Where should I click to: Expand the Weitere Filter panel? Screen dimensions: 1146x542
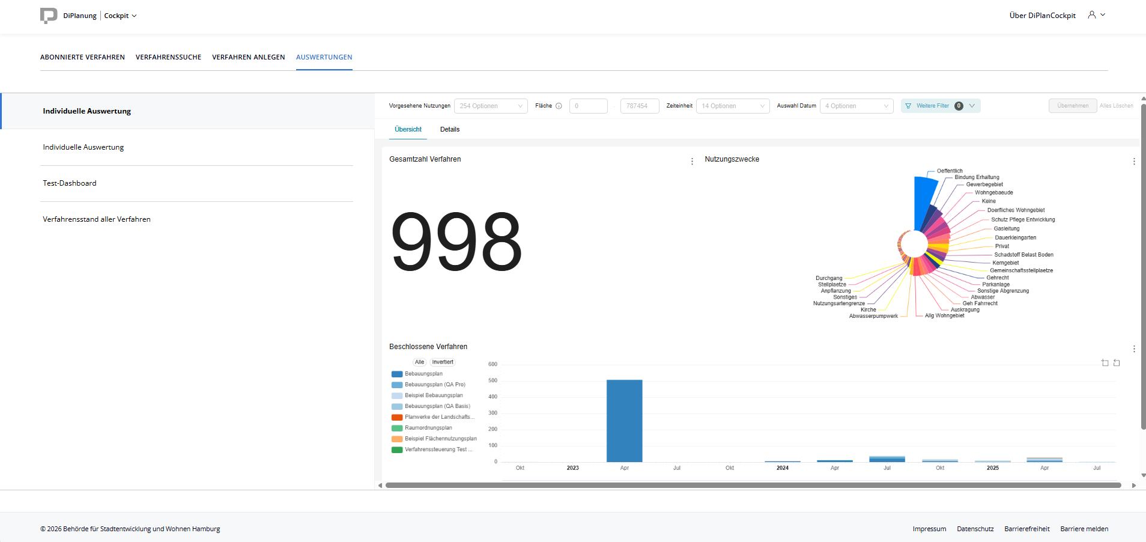pyautogui.click(x=940, y=106)
